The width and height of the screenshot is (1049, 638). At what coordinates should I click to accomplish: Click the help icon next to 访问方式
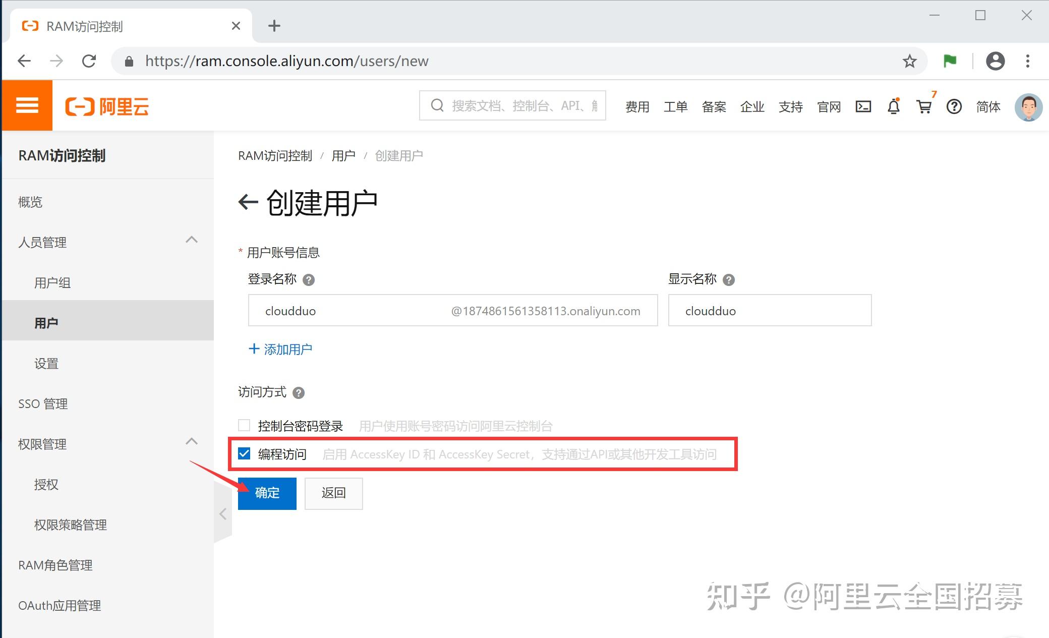point(299,392)
